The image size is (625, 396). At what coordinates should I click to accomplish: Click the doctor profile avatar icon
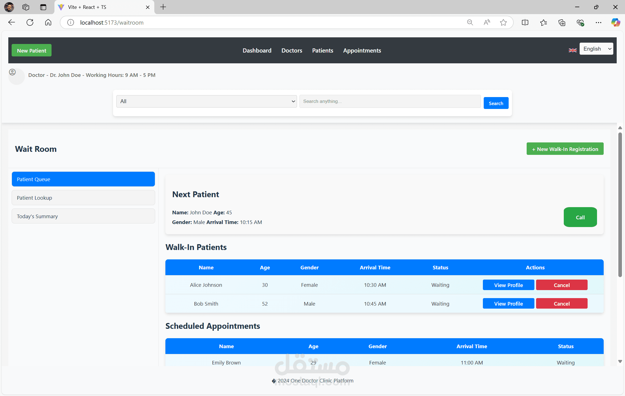[x=12, y=72]
